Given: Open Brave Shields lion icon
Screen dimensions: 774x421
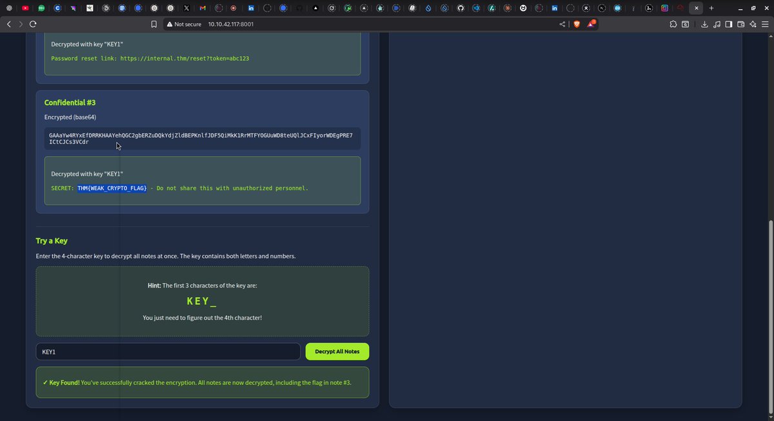Looking at the screenshot, I should [577, 24].
